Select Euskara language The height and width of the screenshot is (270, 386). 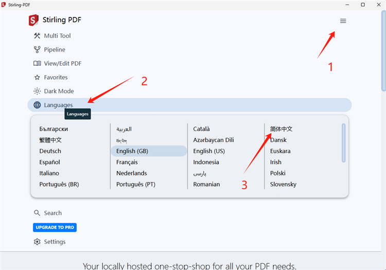[x=280, y=151]
